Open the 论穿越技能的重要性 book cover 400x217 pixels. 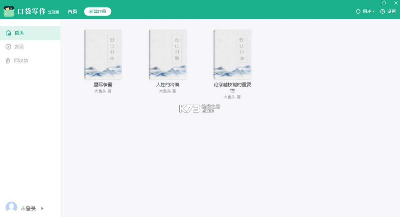coord(232,55)
